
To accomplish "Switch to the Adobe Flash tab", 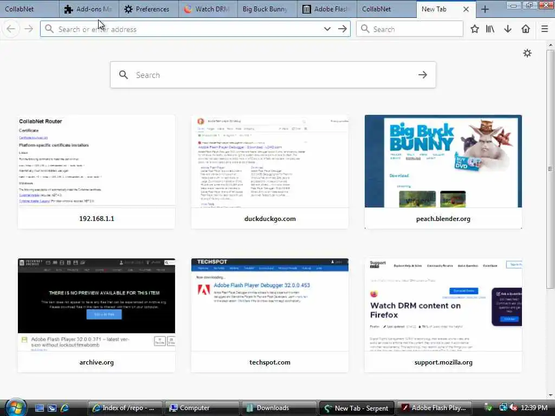I will [327, 9].
